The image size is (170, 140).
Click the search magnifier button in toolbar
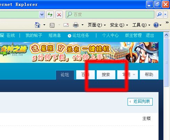(x=160, y=15)
